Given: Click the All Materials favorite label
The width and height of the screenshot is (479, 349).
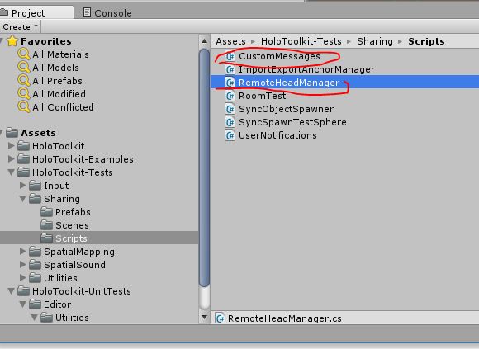Looking at the screenshot, I should click(60, 54).
